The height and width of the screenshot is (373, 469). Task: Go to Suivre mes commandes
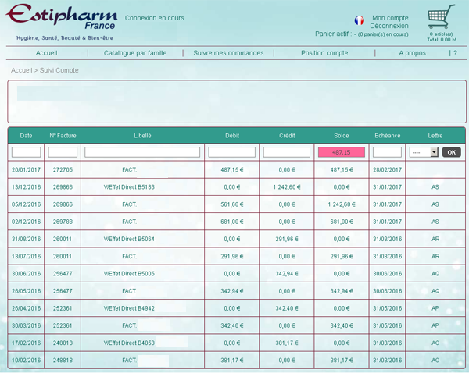[x=228, y=53]
